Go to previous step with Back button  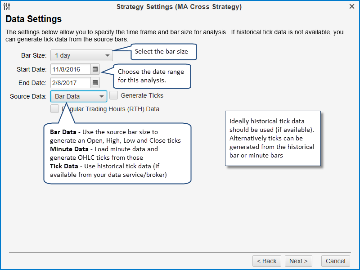coord(267,261)
